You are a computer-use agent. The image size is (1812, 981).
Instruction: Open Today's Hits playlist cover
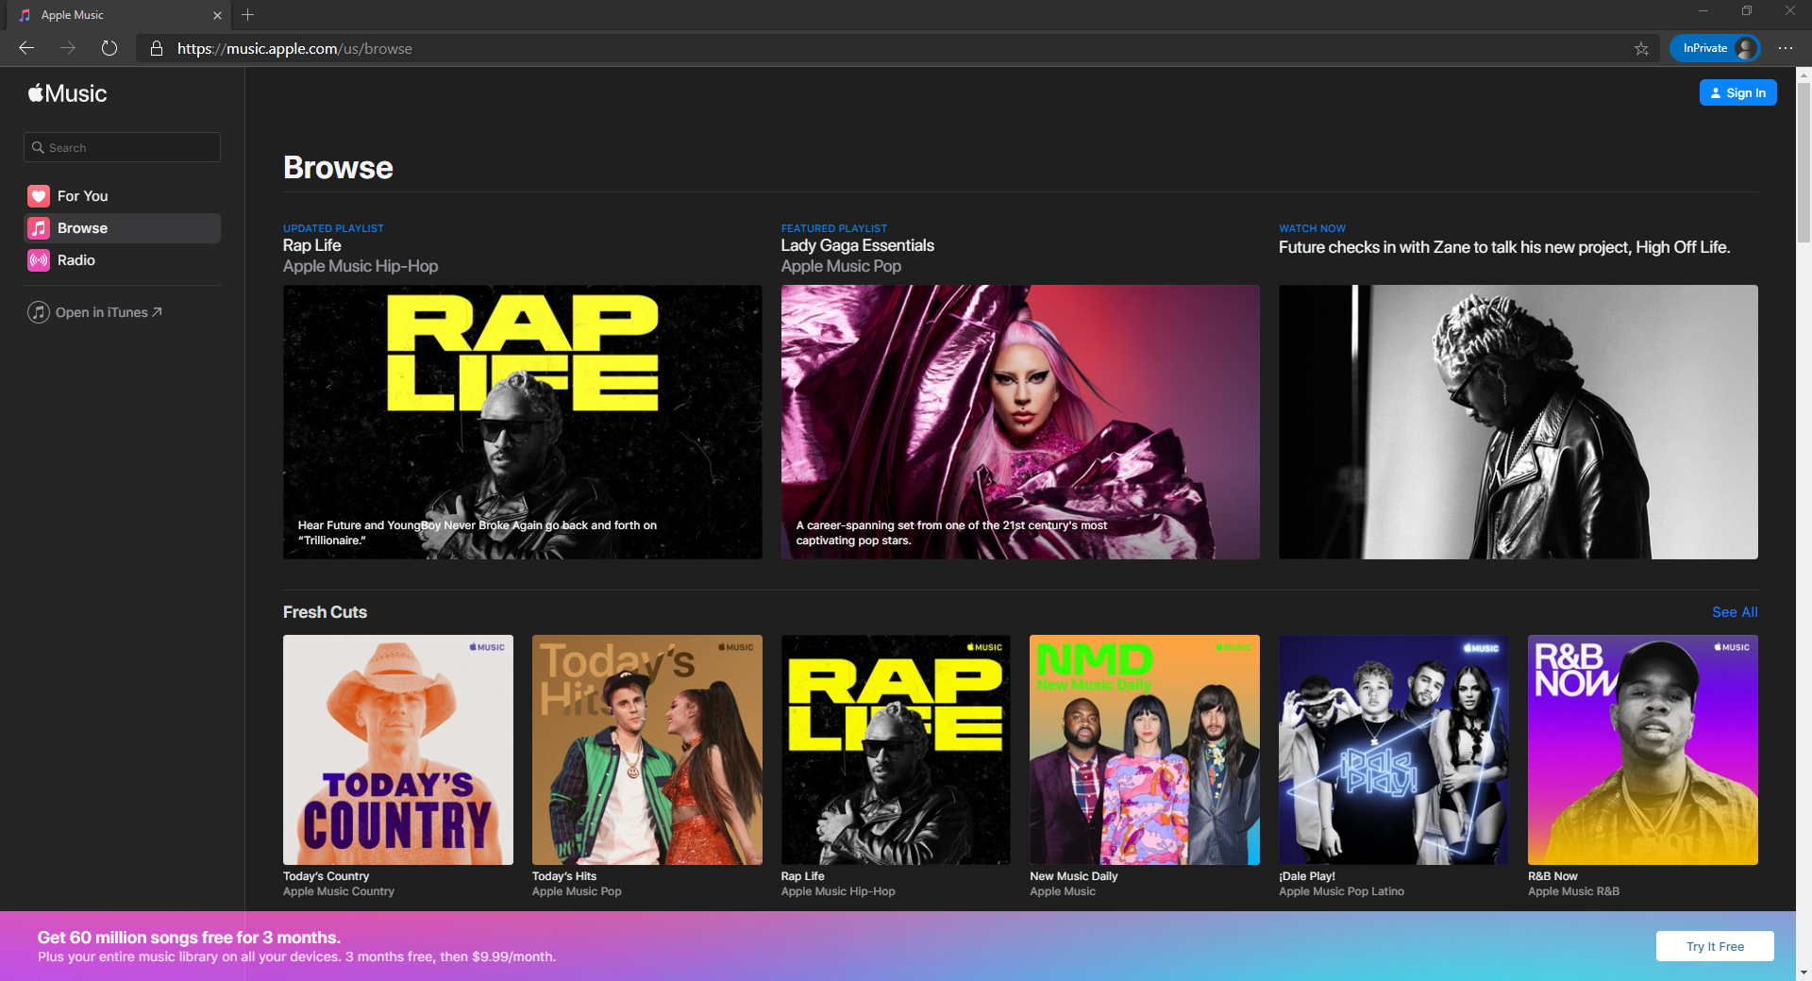pyautogui.click(x=647, y=750)
